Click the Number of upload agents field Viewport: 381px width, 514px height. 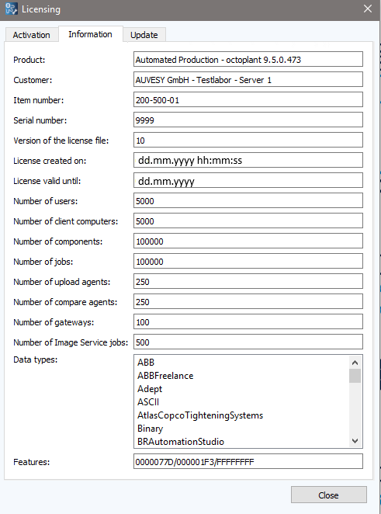248,281
